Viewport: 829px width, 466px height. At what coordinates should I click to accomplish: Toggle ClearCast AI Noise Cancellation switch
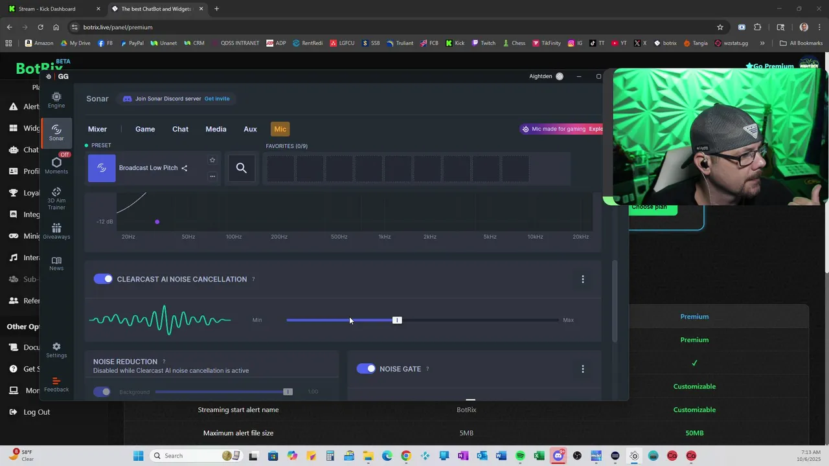[x=103, y=279]
